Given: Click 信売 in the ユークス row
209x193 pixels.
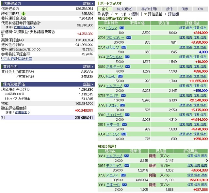Looking at the screenshot, I should point(203,134).
